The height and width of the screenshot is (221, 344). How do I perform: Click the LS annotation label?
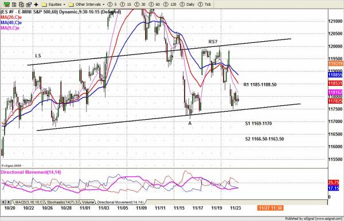[x=38, y=56]
